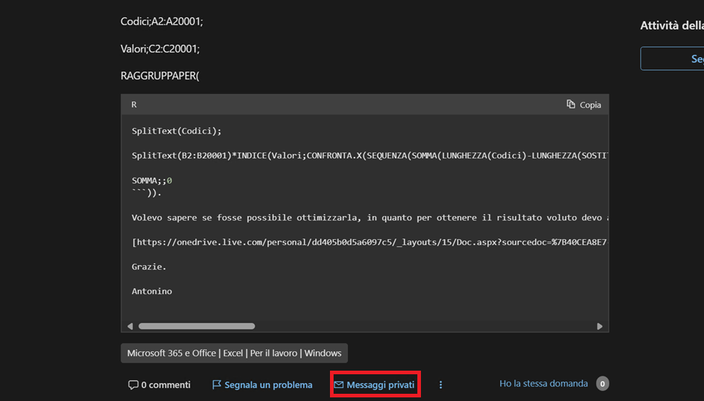Click the envelope icon for private messages
Image resolution: width=704 pixels, height=401 pixels.
339,384
